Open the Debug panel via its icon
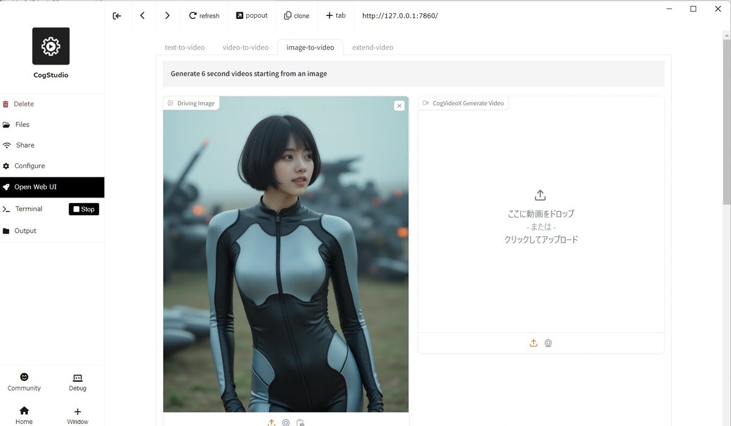The width and height of the screenshot is (731, 426). pyautogui.click(x=77, y=377)
